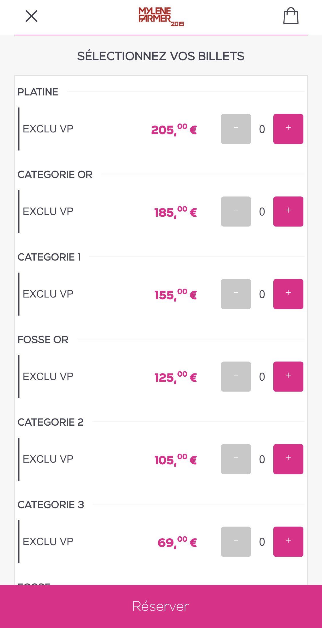Add one CATEGORIE OR ticket

(288, 212)
